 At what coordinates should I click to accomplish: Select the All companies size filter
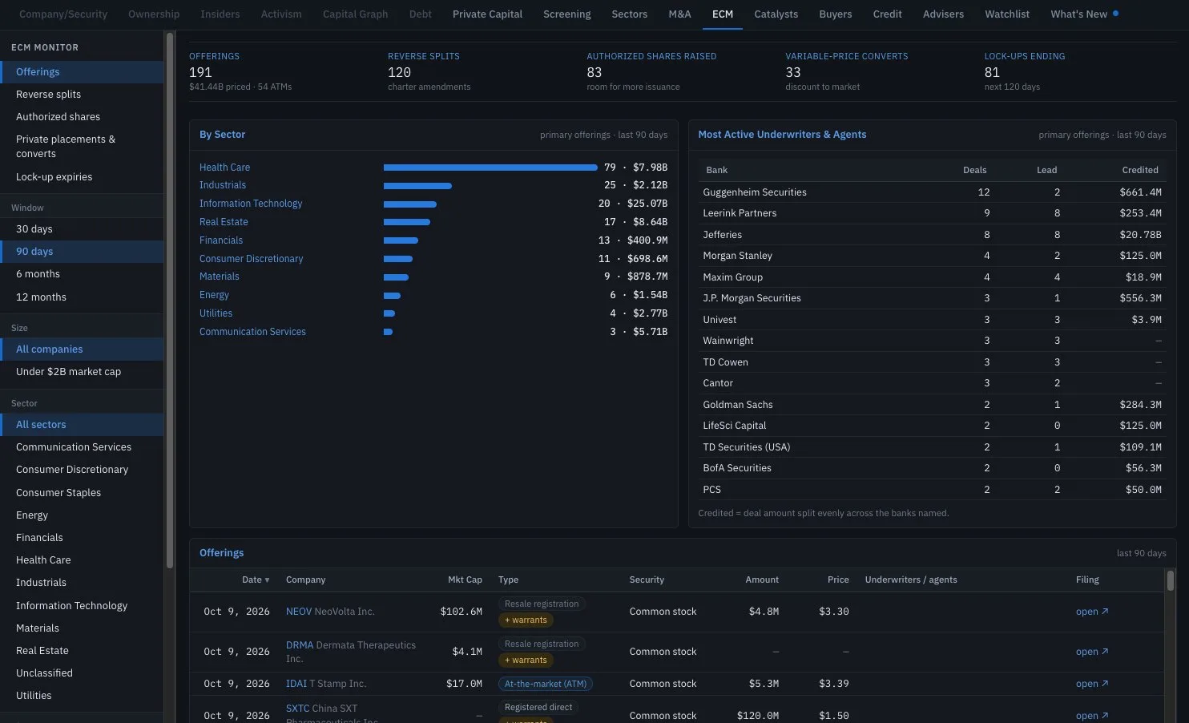[x=82, y=349]
